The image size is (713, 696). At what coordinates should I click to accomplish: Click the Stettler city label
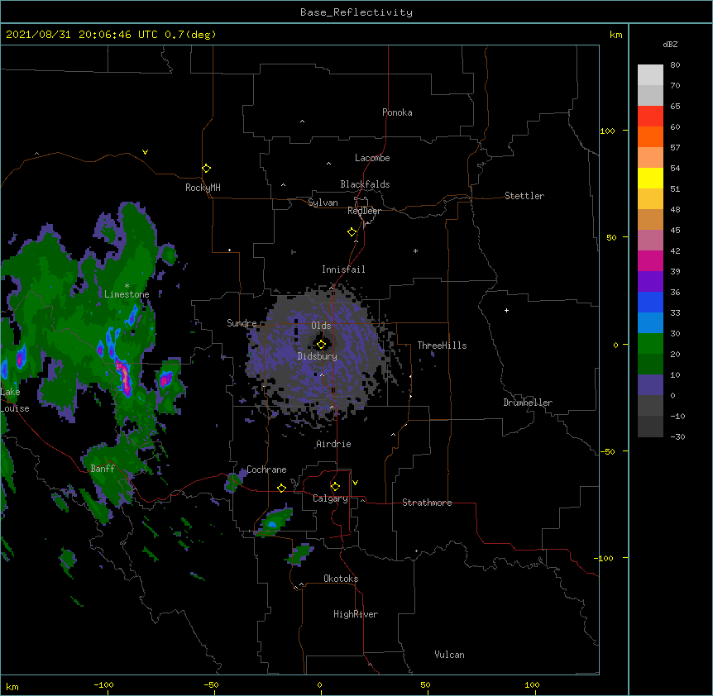pos(524,196)
